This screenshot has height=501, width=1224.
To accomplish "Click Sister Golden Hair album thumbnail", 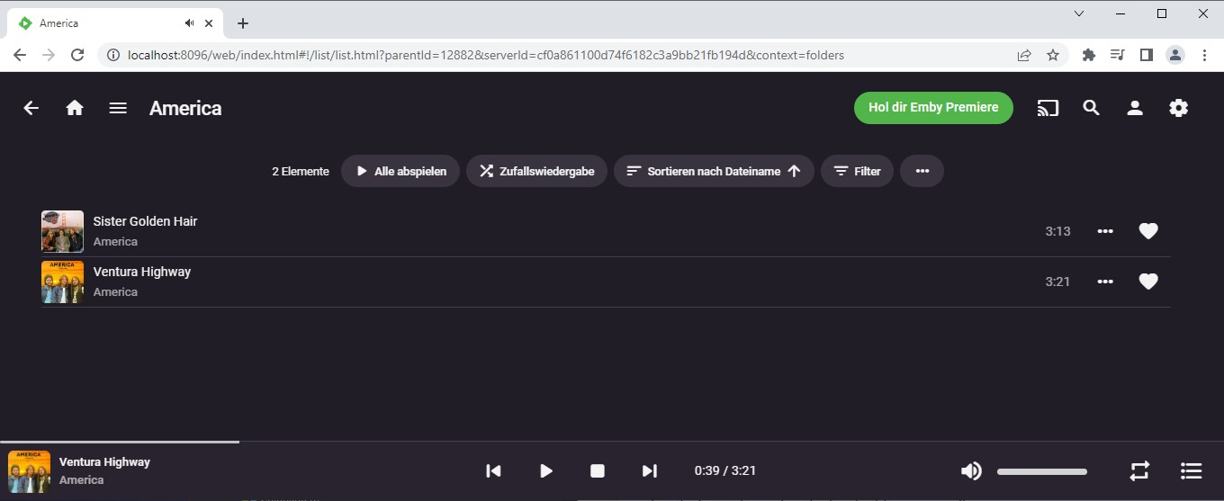I will coord(62,231).
